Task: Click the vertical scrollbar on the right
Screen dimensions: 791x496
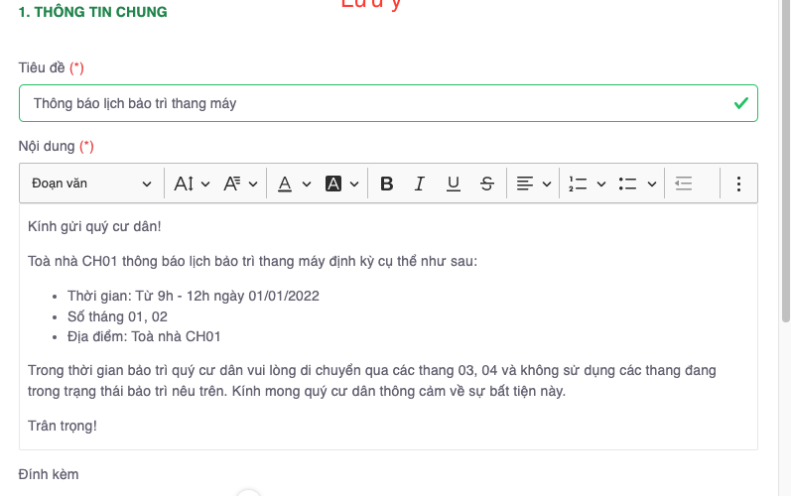Action: (x=785, y=159)
